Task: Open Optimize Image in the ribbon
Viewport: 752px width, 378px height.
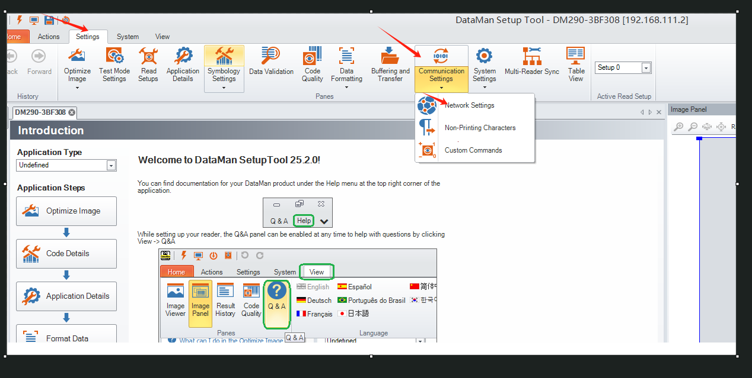Action: 78,65
